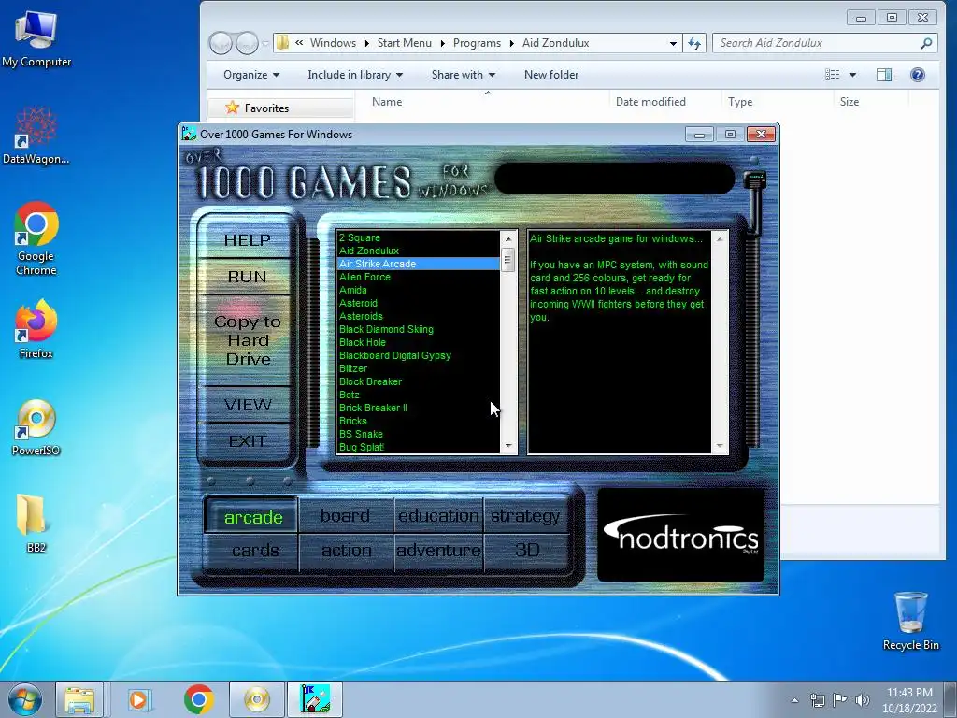Switch to the 1000 Games taskbar icon
Screen dimensions: 957x718
[315, 699]
